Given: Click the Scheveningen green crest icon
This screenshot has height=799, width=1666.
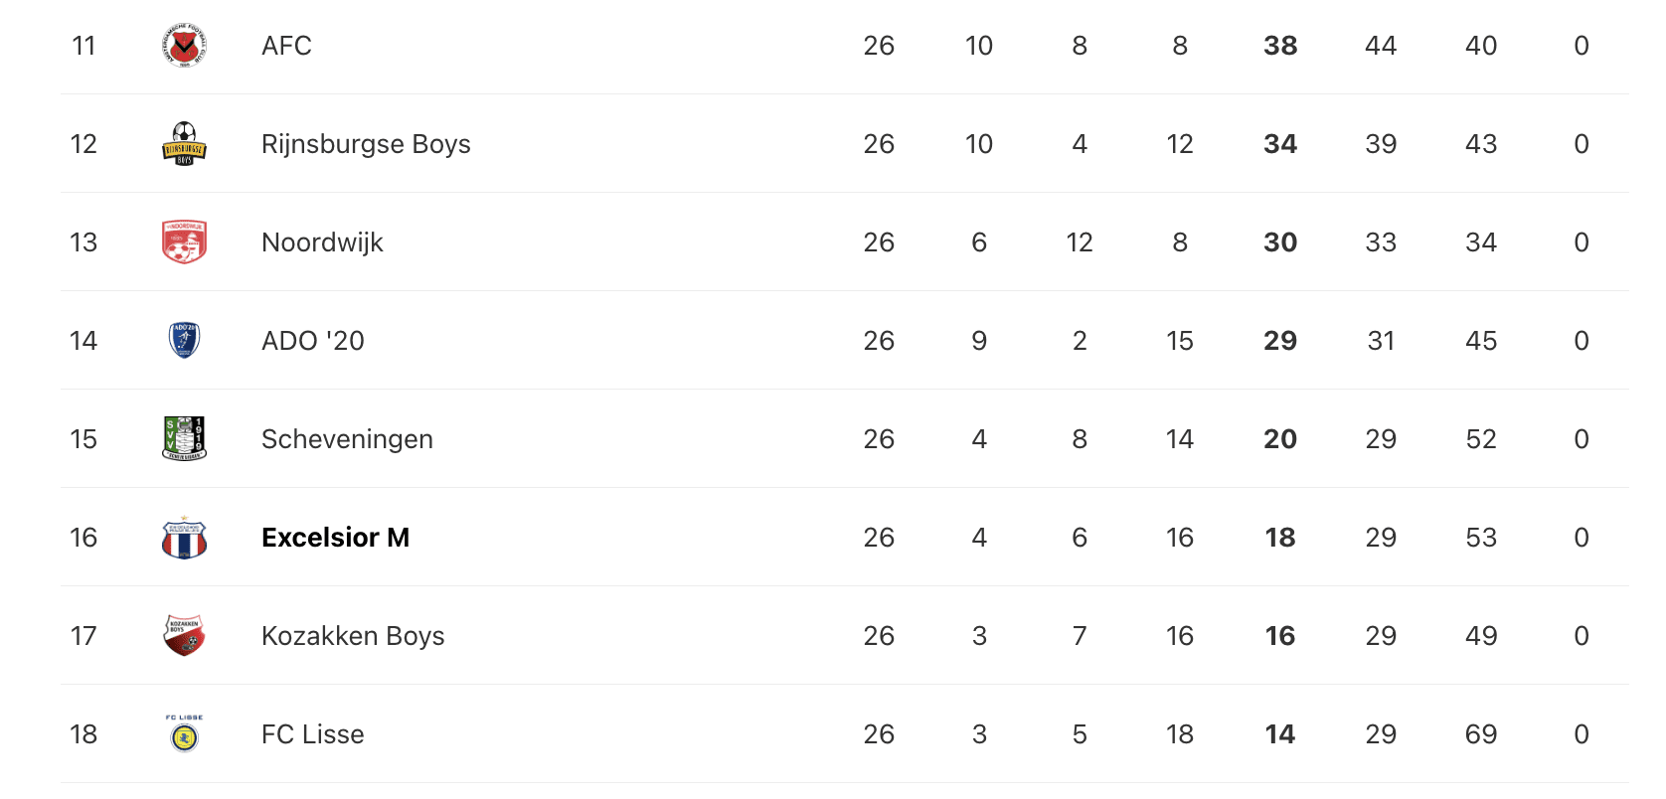Looking at the screenshot, I should pos(184,439).
